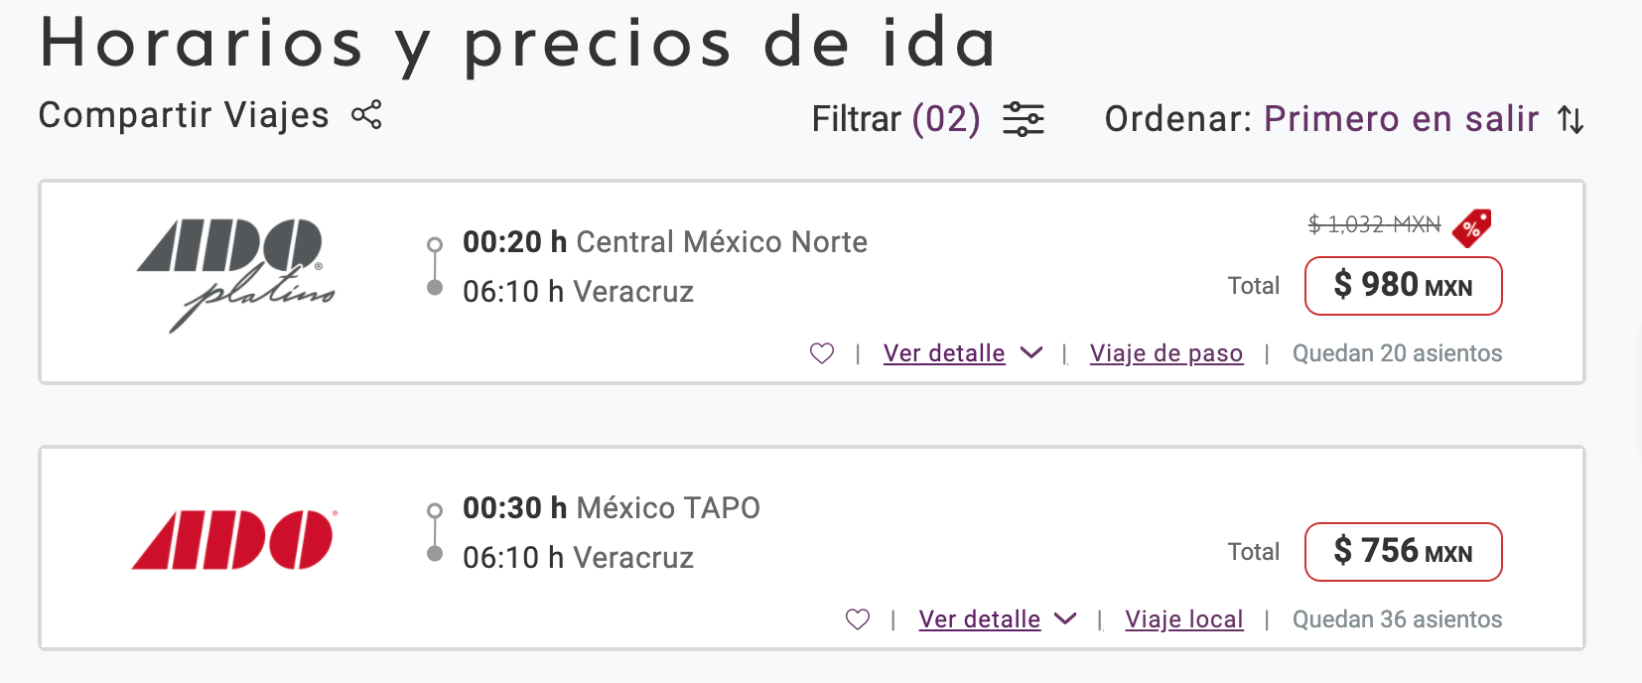Screen dimensions: 1642x683
Task: Expand Ver detalle chevron for 00:30 trip
Action: coord(1065,618)
